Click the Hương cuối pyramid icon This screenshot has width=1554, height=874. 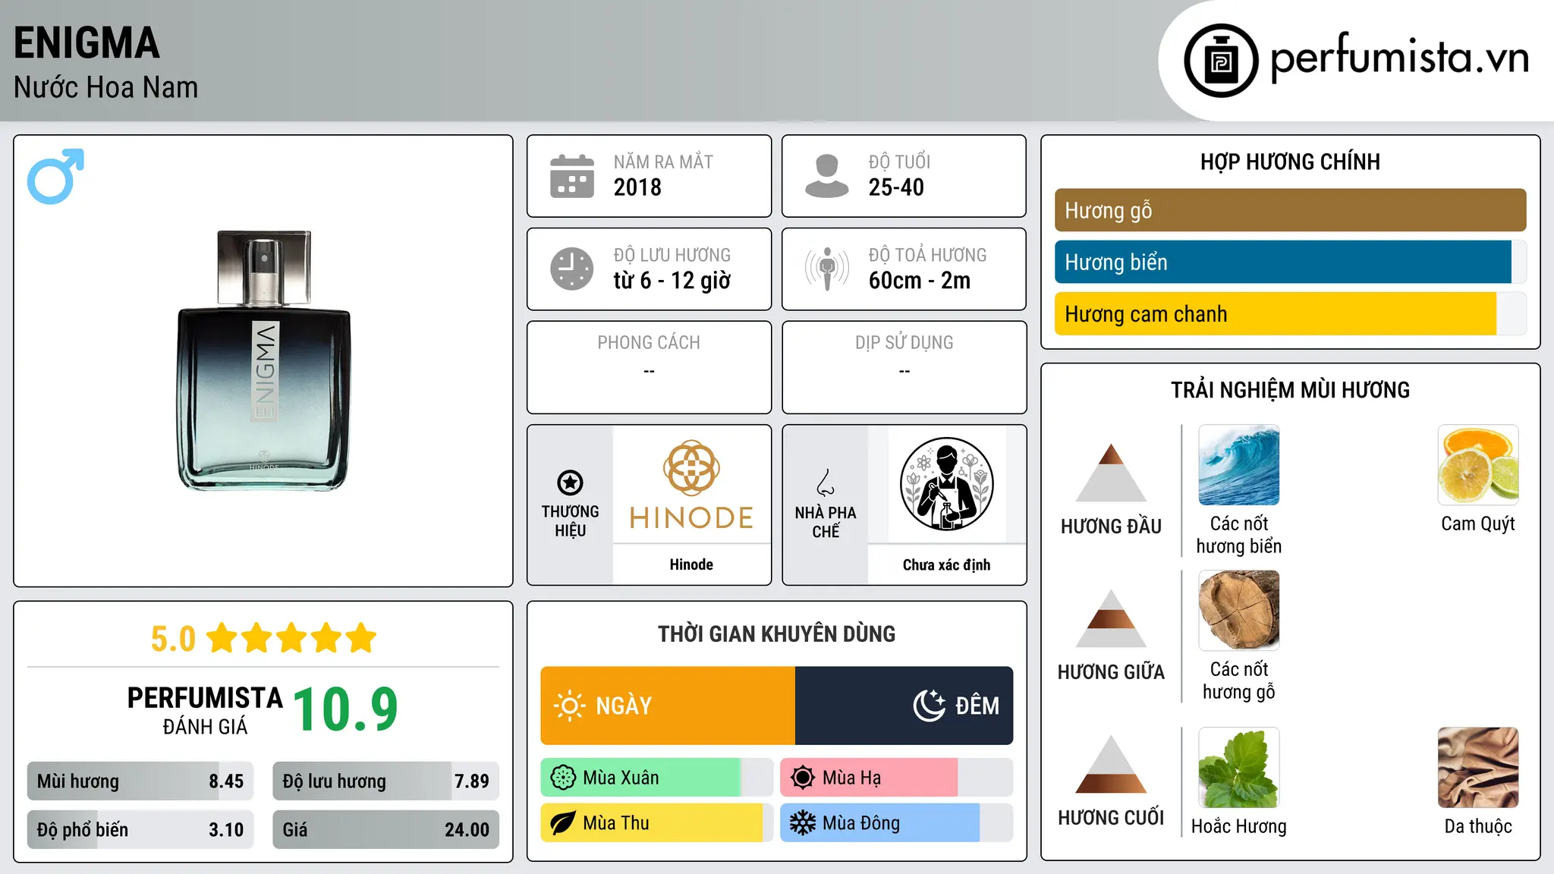[x=1111, y=764]
